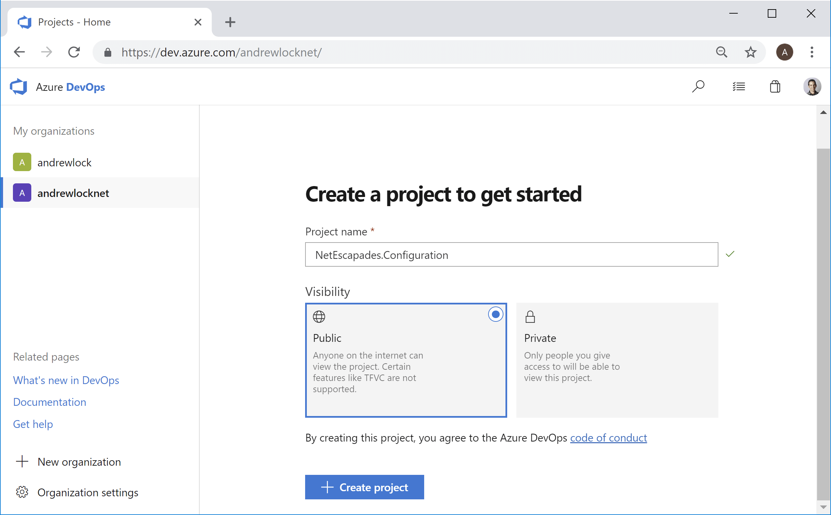Image resolution: width=831 pixels, height=515 pixels.
Task: Click the page scrollbar down arrow
Action: (x=824, y=507)
